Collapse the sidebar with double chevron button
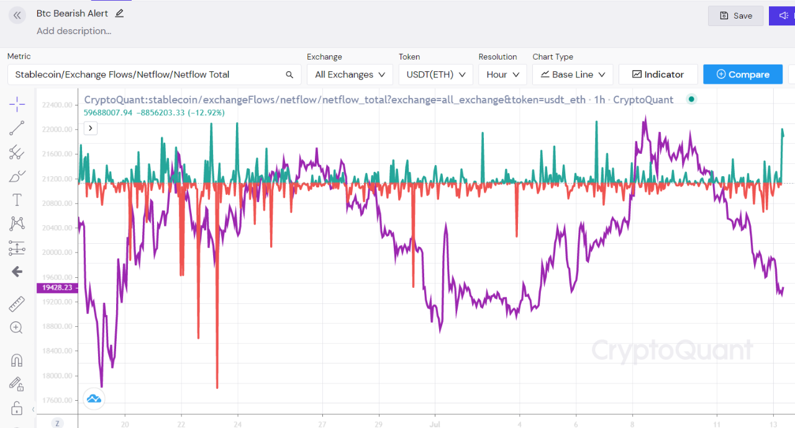Screen dimensions: 795x428 pyautogui.click(x=17, y=16)
